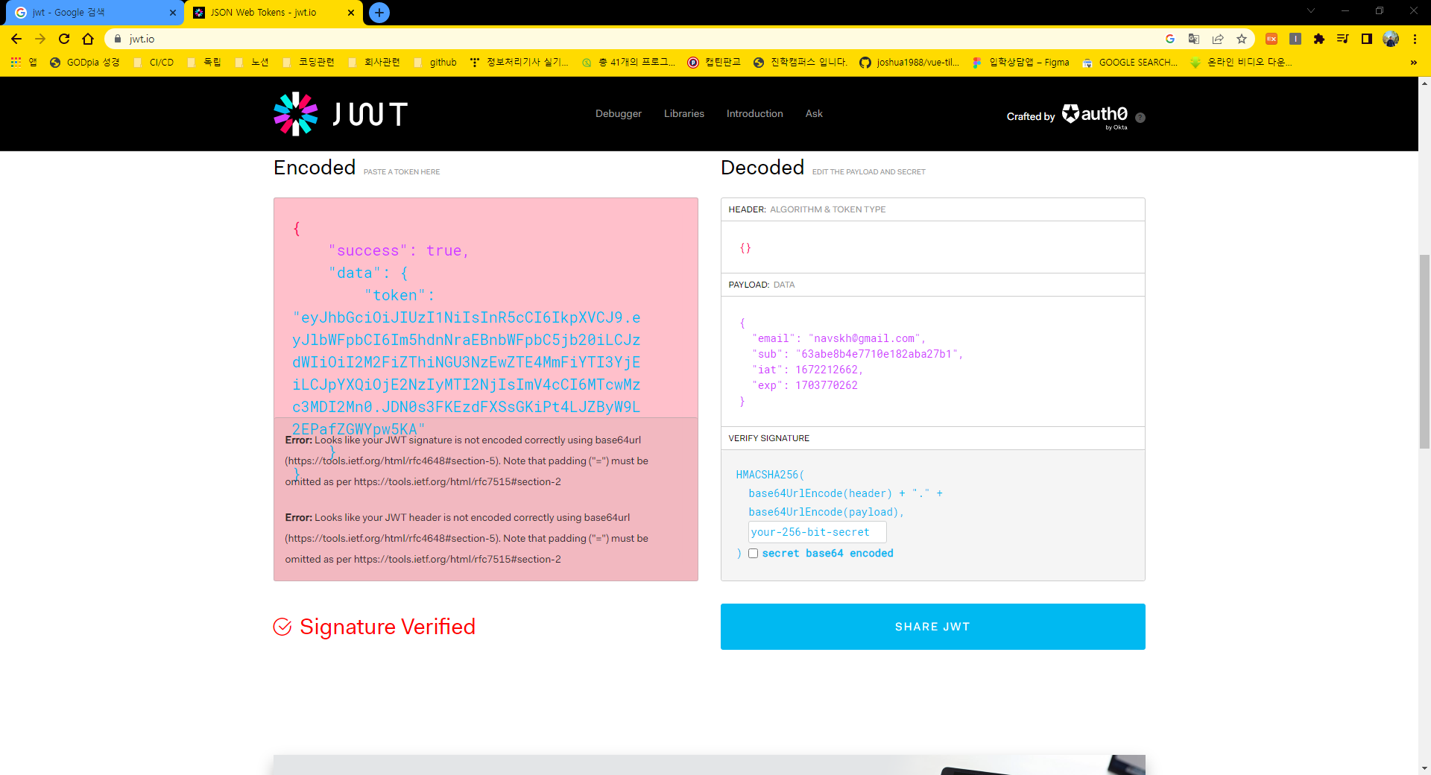This screenshot has height=775, width=1431.
Task: Click the help icon beside the Auth0 logo
Action: point(1140,118)
